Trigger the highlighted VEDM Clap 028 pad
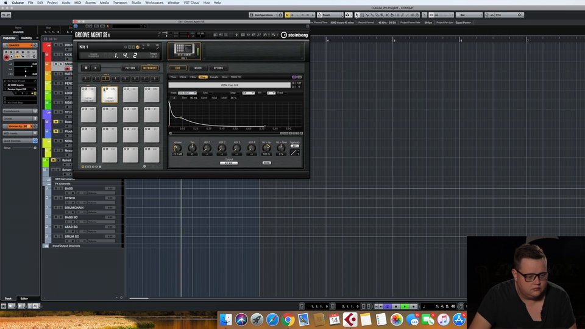The image size is (585, 329). pyautogui.click(x=110, y=95)
